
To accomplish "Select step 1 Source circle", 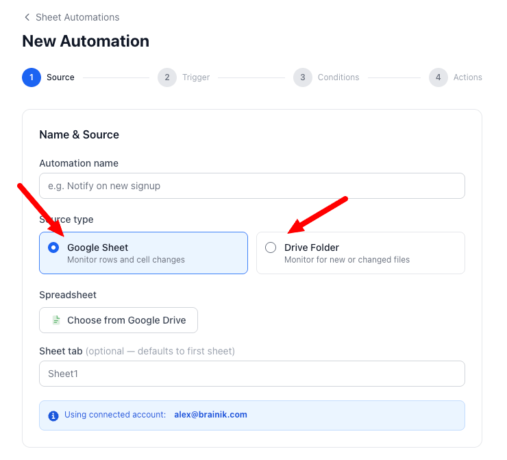I will (32, 77).
